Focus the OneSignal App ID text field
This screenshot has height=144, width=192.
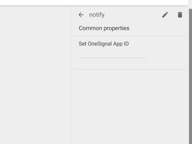click(112, 55)
